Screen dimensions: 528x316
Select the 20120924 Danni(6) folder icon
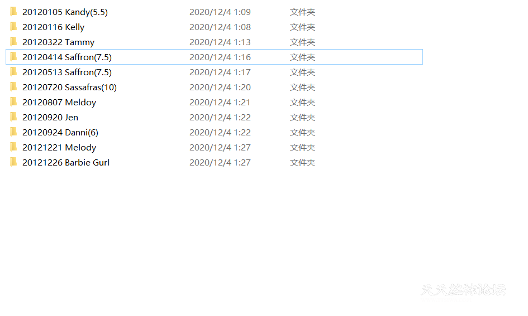click(x=13, y=132)
